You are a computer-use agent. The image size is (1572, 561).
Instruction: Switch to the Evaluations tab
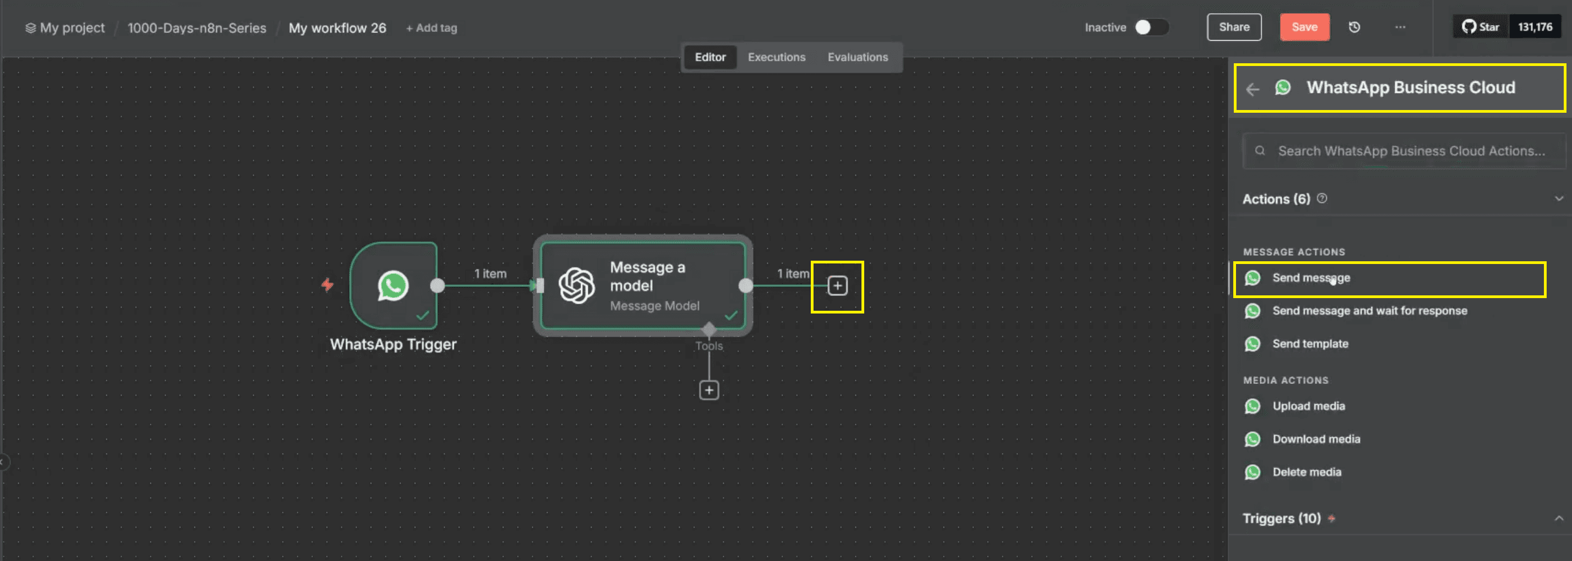858,57
